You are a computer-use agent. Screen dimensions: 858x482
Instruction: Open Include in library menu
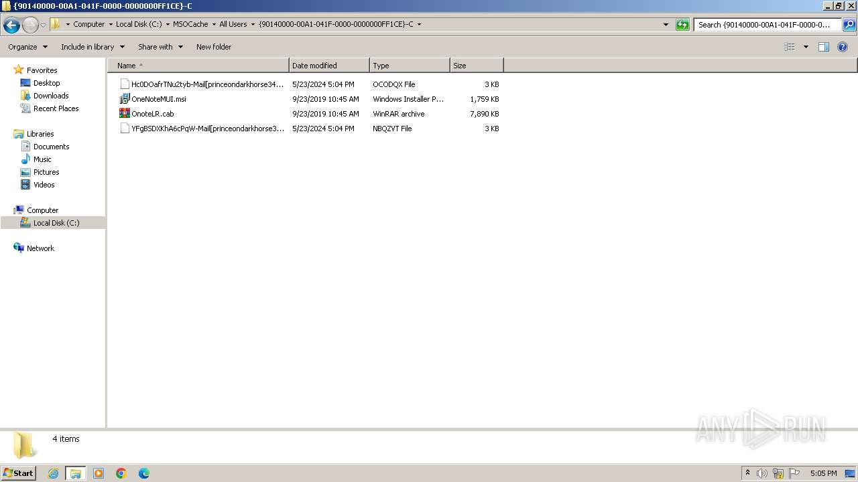point(93,47)
